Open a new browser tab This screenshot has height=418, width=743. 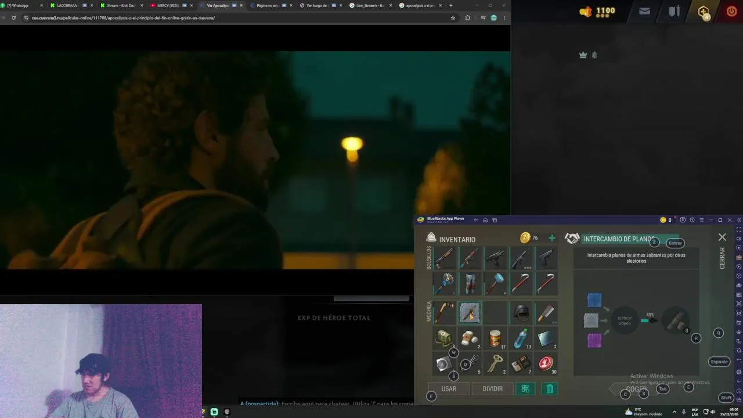[x=450, y=5]
